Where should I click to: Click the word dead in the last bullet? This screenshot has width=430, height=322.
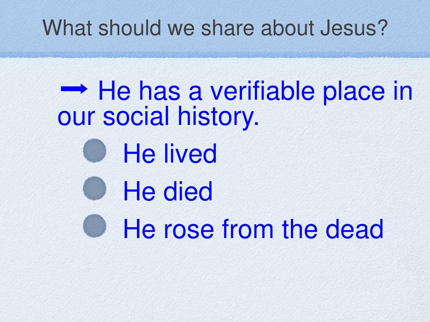click(x=354, y=229)
